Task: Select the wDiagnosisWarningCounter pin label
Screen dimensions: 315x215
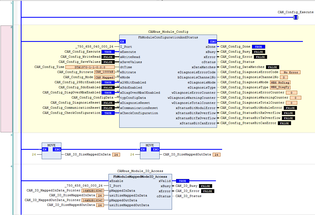Action: click(192, 98)
